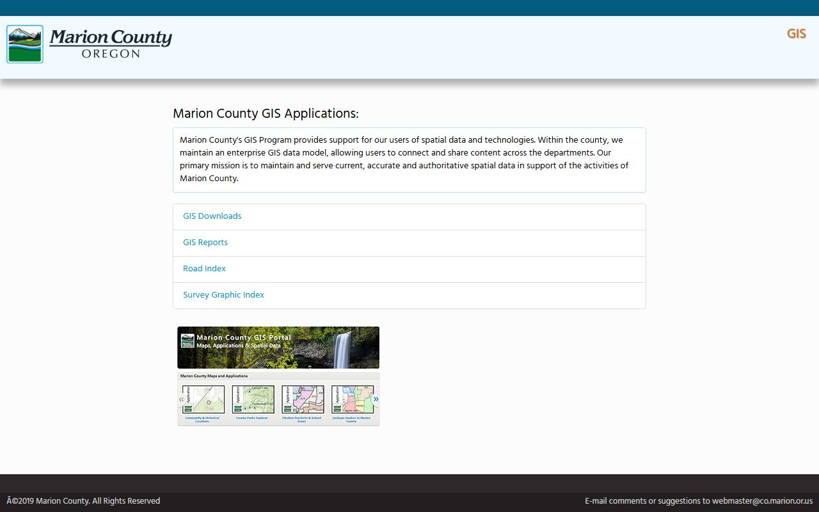The width and height of the screenshot is (819, 512).
Task: Open the Survey Graphic Index link
Action: pos(223,295)
